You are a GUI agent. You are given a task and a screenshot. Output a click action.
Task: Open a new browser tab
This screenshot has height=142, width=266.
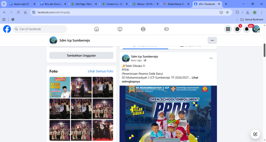pos(226,4)
